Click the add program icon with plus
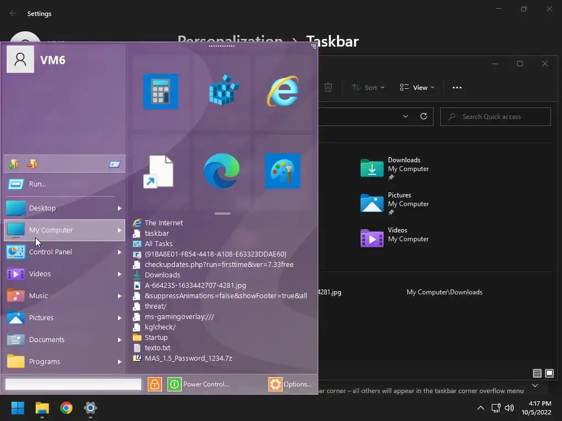The width and height of the screenshot is (562, 421). click(13, 164)
